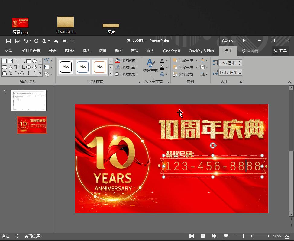This screenshot has height=241, width=294.
Task: Expand the 上移一层 dropdown arrow
Action: (197, 60)
